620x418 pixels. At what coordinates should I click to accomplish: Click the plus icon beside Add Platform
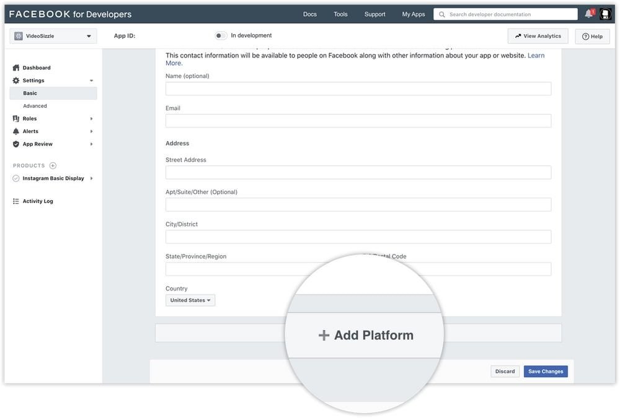(x=324, y=335)
